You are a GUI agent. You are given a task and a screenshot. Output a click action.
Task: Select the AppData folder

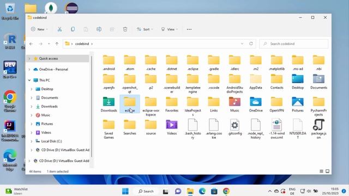point(256,82)
